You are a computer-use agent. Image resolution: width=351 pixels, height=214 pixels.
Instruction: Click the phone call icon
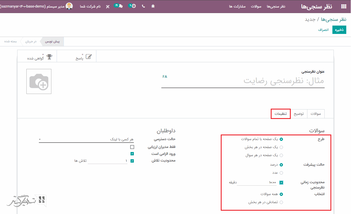pos(143,6)
